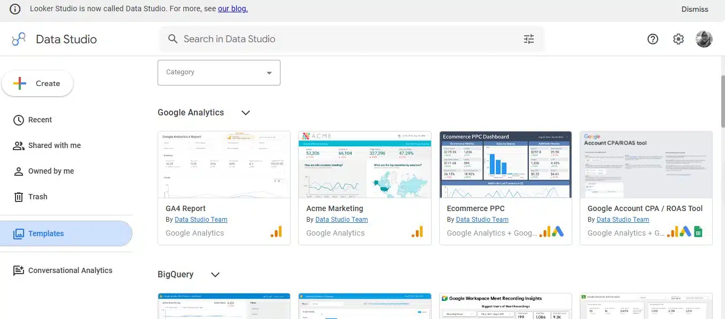Click the Recent clock icon

pos(19,120)
